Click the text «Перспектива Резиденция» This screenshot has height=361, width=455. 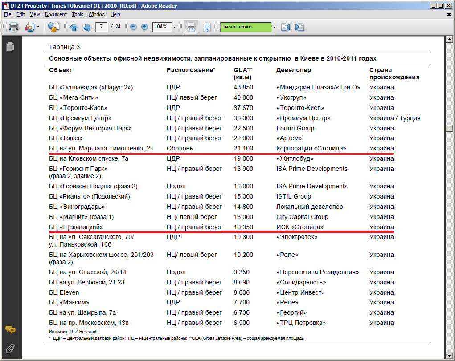317,272
